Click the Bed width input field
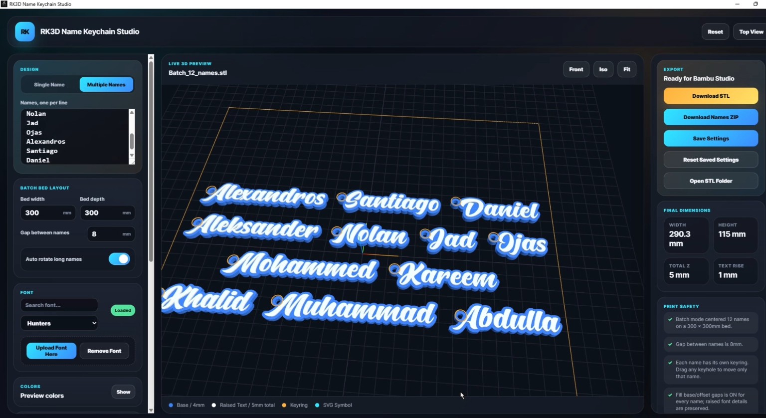The width and height of the screenshot is (766, 418). tap(48, 212)
